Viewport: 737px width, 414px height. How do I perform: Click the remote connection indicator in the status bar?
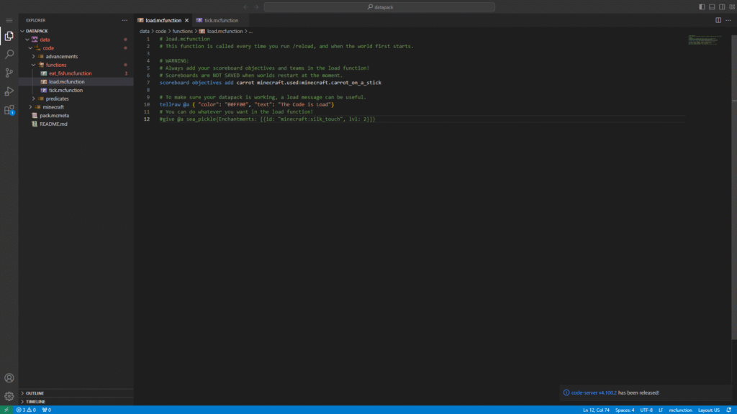click(6, 410)
